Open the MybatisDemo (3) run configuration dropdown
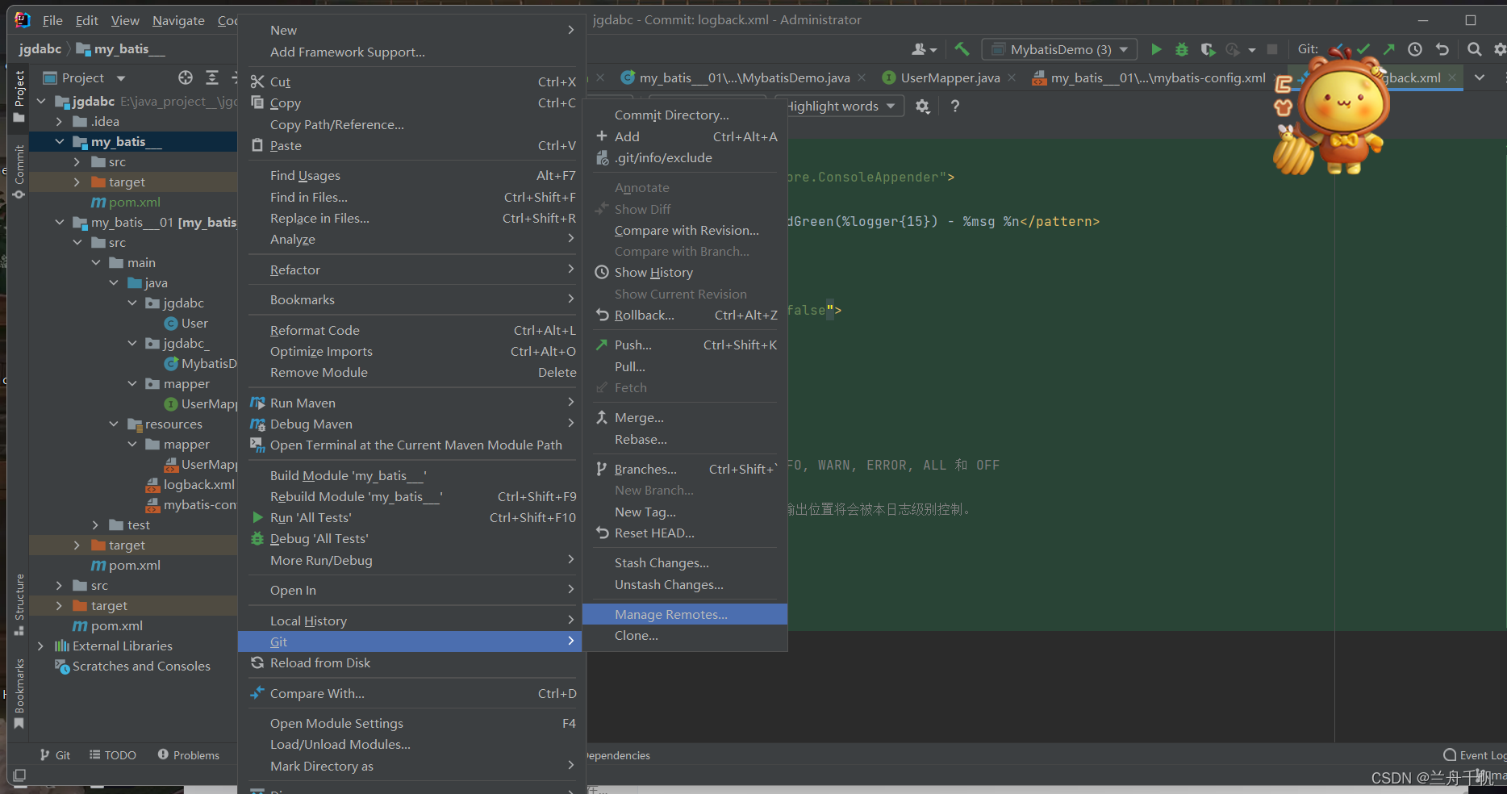 click(1059, 49)
